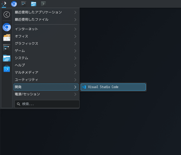The width and height of the screenshot is (181, 155).
Task: Open the ヘルプ category
Action: (x=46, y=65)
